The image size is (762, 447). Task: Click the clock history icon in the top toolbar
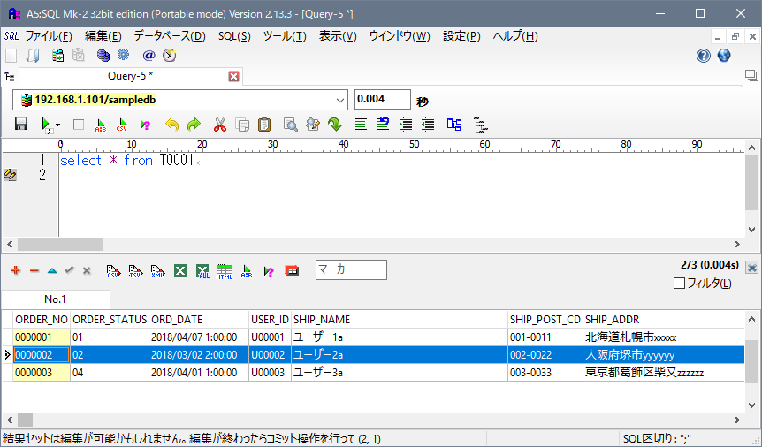point(169,56)
